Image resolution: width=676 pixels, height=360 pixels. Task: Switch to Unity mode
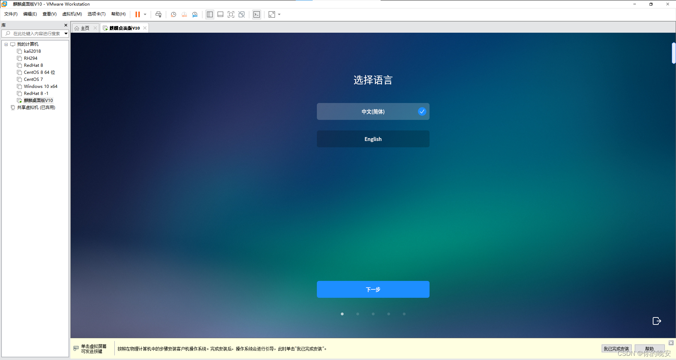coord(242,14)
